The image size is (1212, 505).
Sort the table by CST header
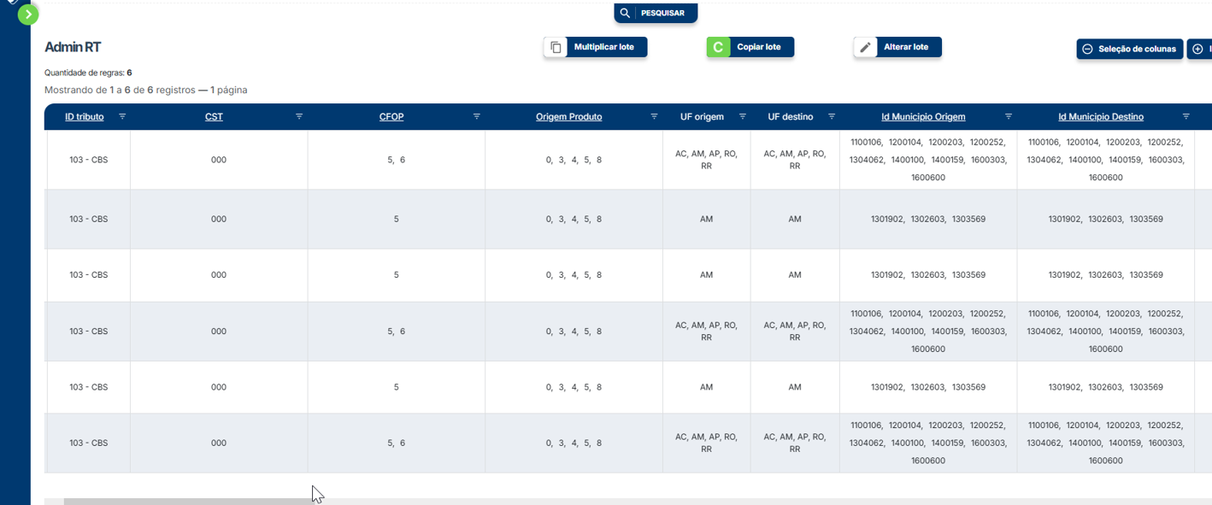(214, 117)
